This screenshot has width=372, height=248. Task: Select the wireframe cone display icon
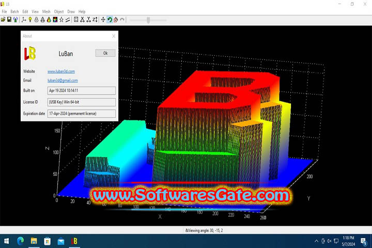43,20
